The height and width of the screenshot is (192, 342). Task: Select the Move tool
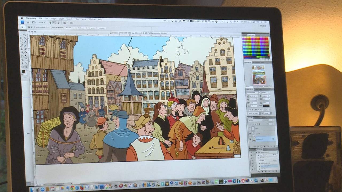[25, 35]
